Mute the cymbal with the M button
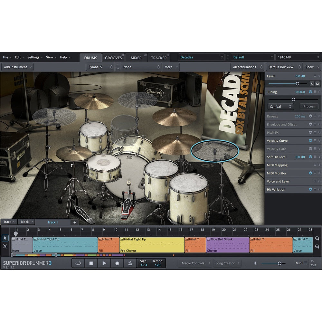The image size is (322, 322). tap(317, 83)
